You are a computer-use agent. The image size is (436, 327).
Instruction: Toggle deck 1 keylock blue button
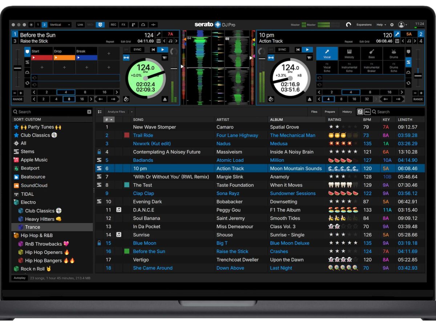pos(126,57)
